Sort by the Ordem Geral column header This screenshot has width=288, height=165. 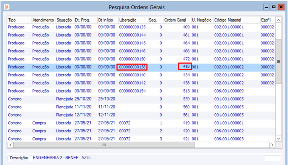coord(177,20)
